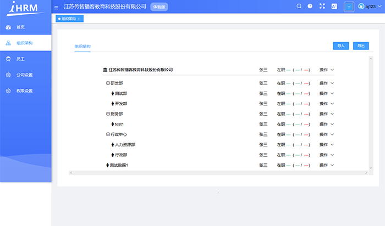Open 操作 dropdown for 测试部 row

pos(327,93)
